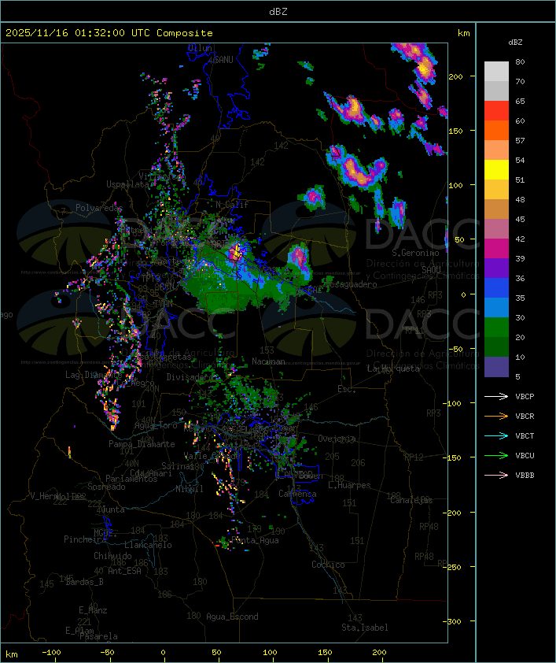Click the VBCR legend label
Screen dimensions: 556x663
pos(525,416)
